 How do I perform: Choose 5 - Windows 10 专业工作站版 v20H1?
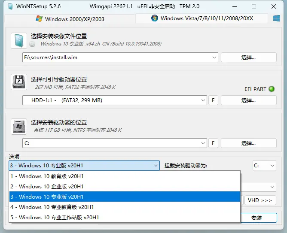click(x=125, y=217)
